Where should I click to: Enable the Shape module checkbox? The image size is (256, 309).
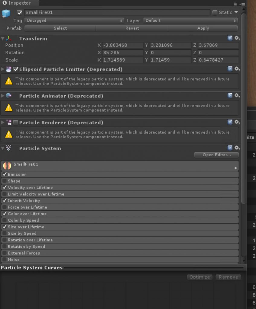tap(5, 181)
